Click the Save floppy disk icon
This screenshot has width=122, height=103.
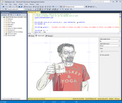click(x=19, y=7)
